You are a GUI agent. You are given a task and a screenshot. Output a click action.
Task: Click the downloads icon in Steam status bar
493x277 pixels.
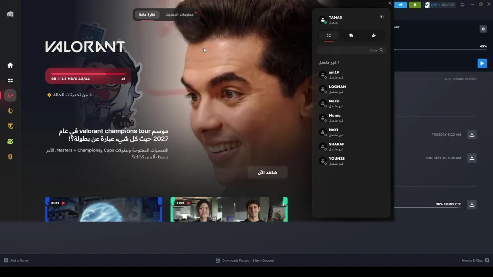(x=218, y=260)
